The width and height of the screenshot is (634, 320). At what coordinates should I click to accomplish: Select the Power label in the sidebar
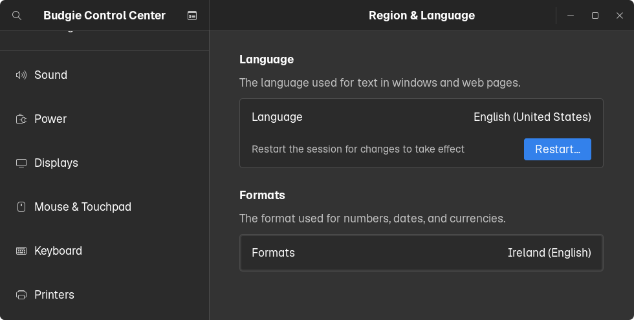(50, 119)
